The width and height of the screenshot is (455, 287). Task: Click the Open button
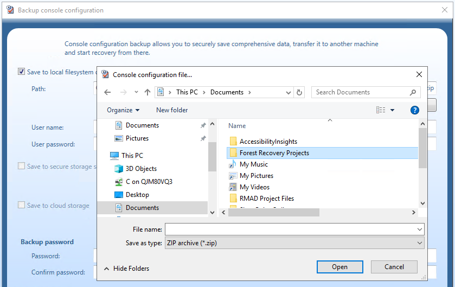click(x=339, y=267)
